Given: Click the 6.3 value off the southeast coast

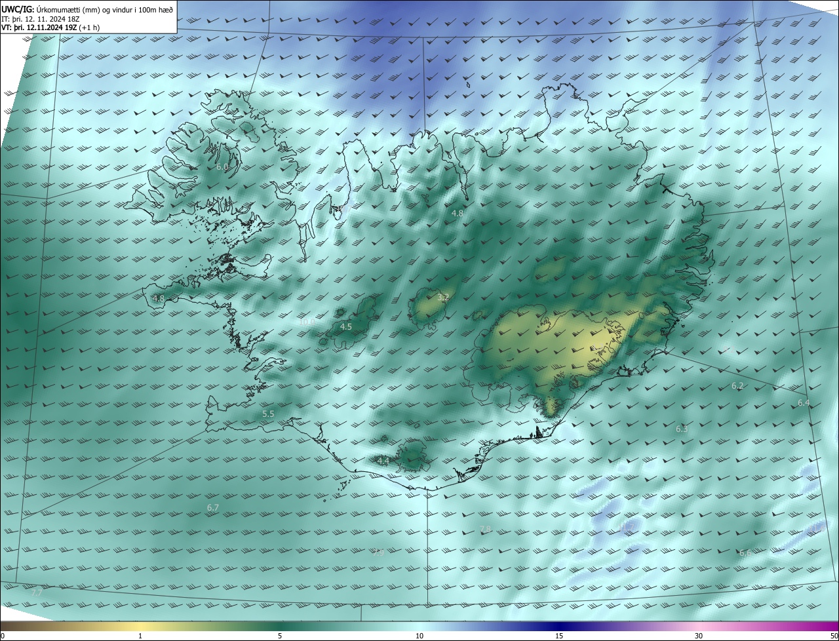Looking at the screenshot, I should pyautogui.click(x=682, y=429).
